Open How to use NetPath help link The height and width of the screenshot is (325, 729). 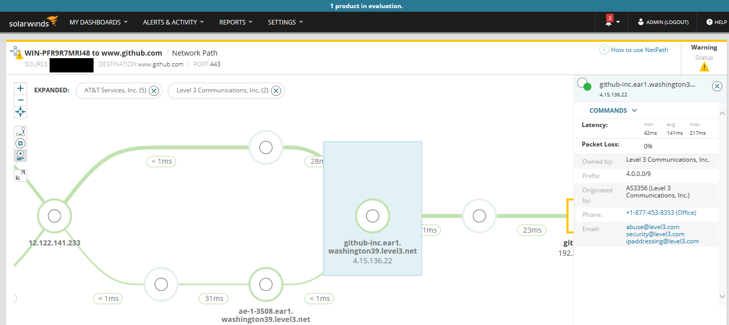point(640,50)
